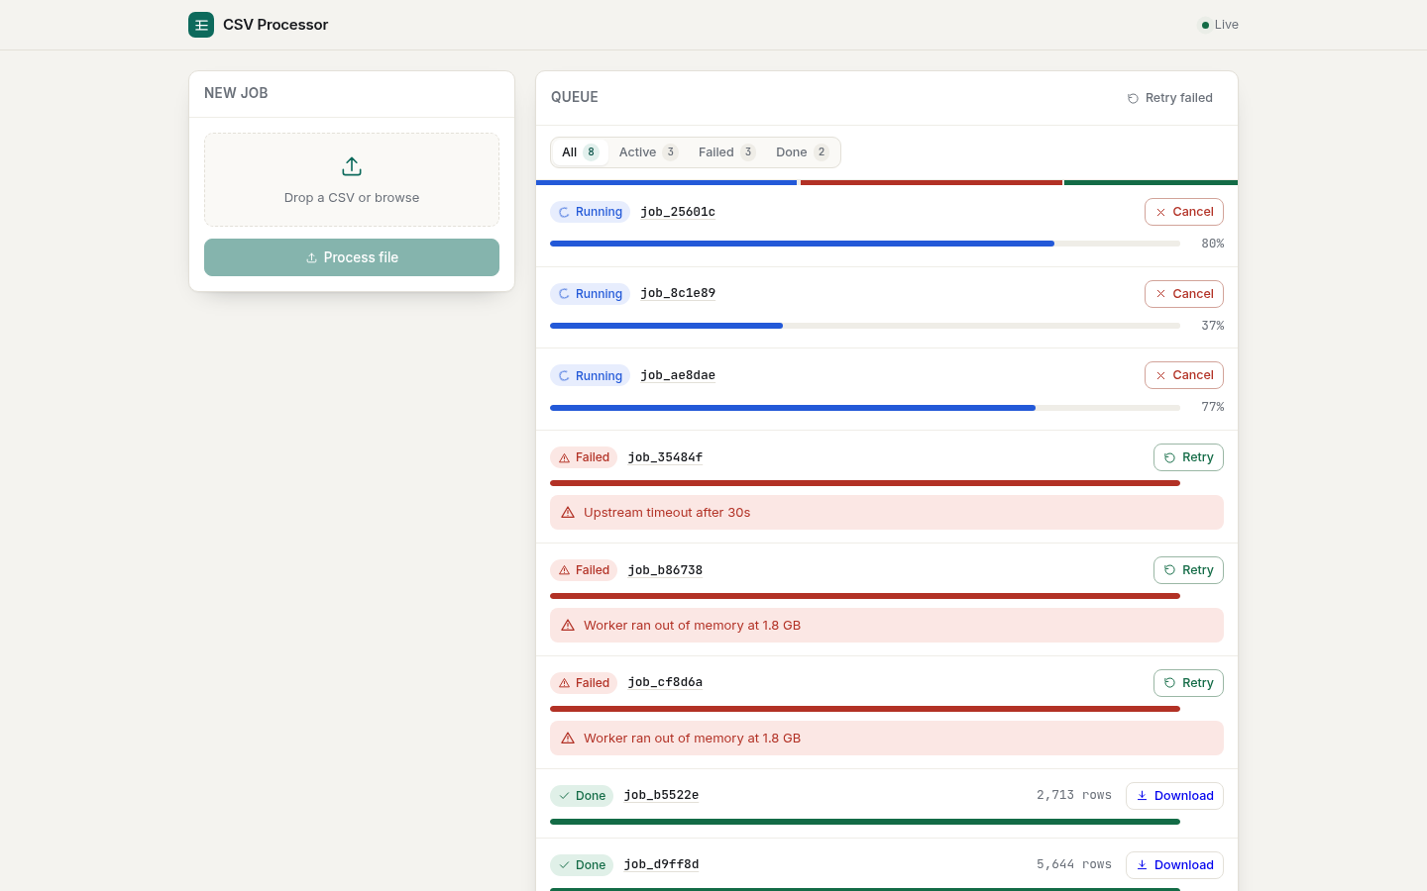Click the Done badge on job_b5522e
Image resolution: width=1427 pixels, height=891 pixels.
click(x=582, y=796)
